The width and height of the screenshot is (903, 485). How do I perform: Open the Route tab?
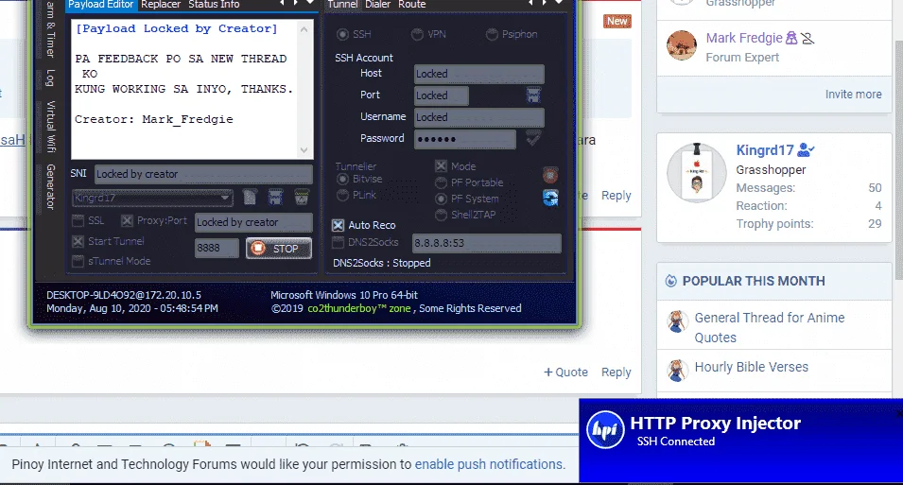point(411,5)
